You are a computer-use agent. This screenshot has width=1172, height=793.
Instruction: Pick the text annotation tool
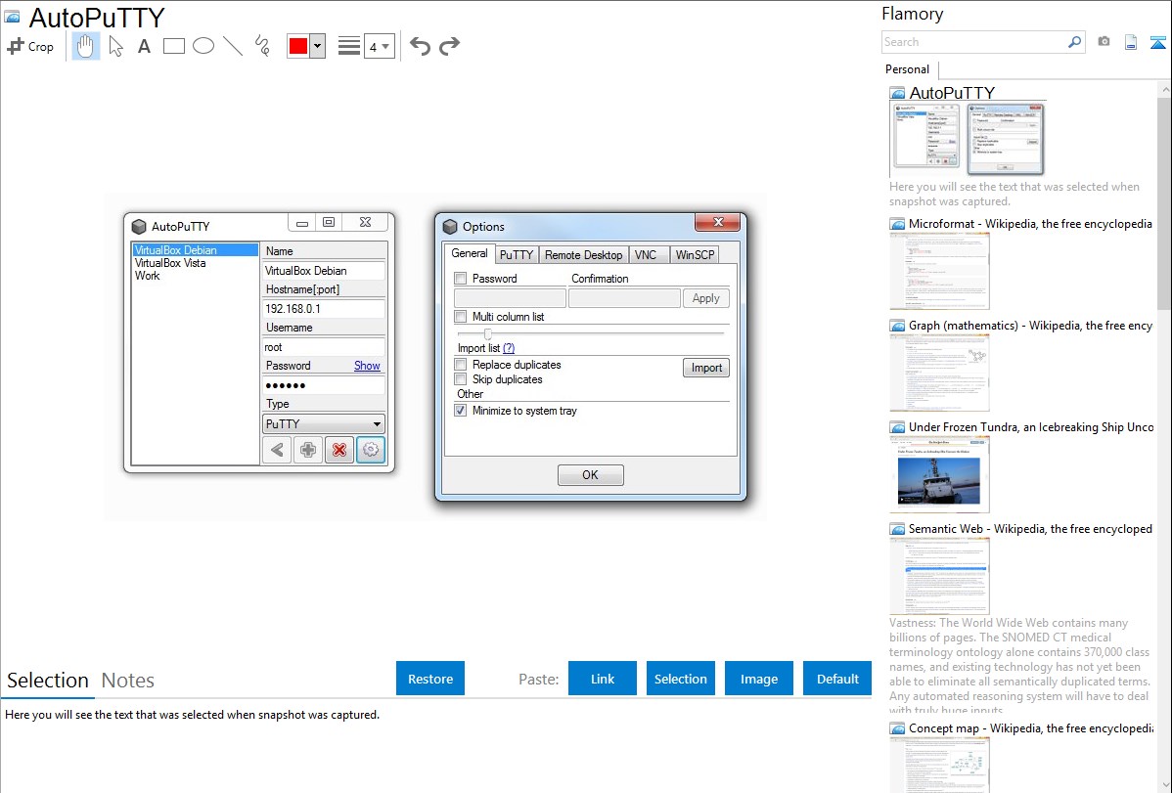click(x=144, y=46)
